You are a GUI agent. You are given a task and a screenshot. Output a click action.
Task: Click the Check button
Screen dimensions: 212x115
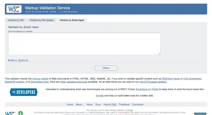[x=106, y=68]
